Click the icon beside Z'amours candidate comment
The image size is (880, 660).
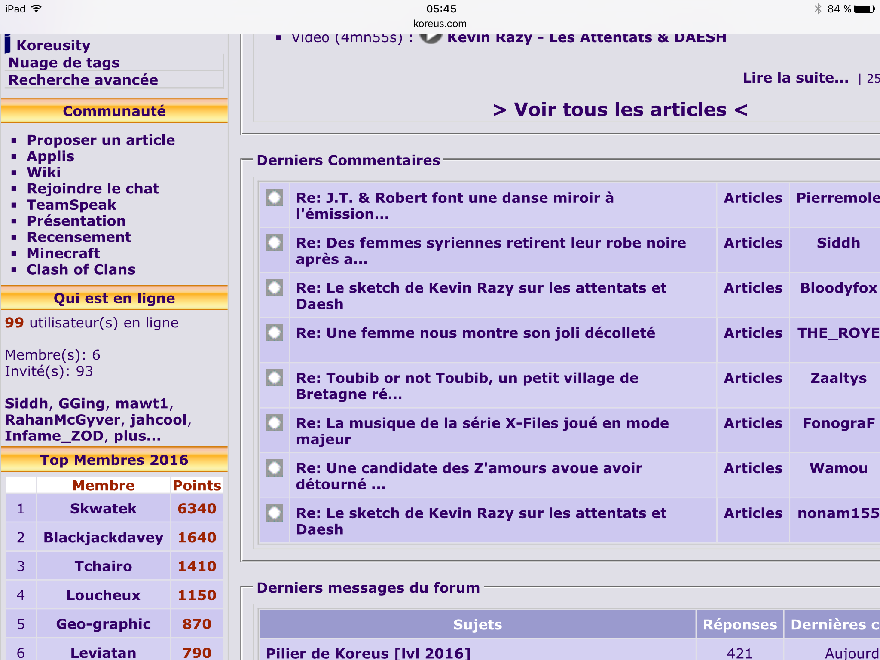(274, 468)
